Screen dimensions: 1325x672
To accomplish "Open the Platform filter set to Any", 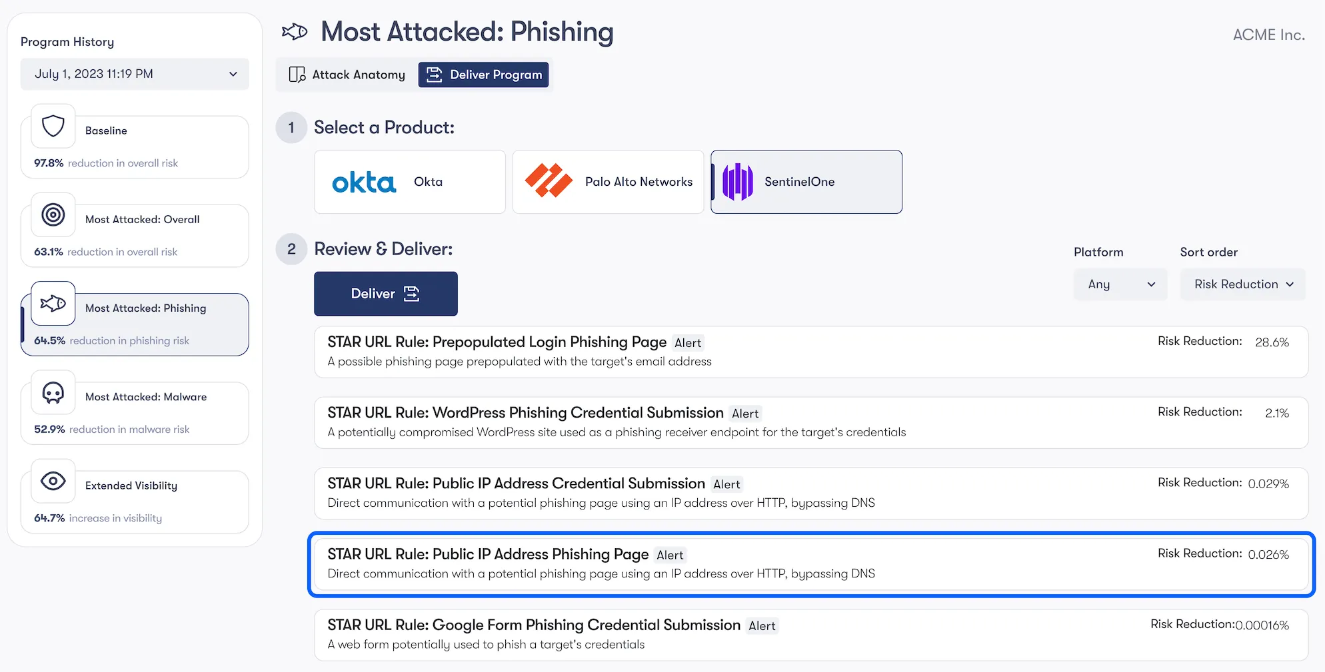I will (x=1120, y=284).
